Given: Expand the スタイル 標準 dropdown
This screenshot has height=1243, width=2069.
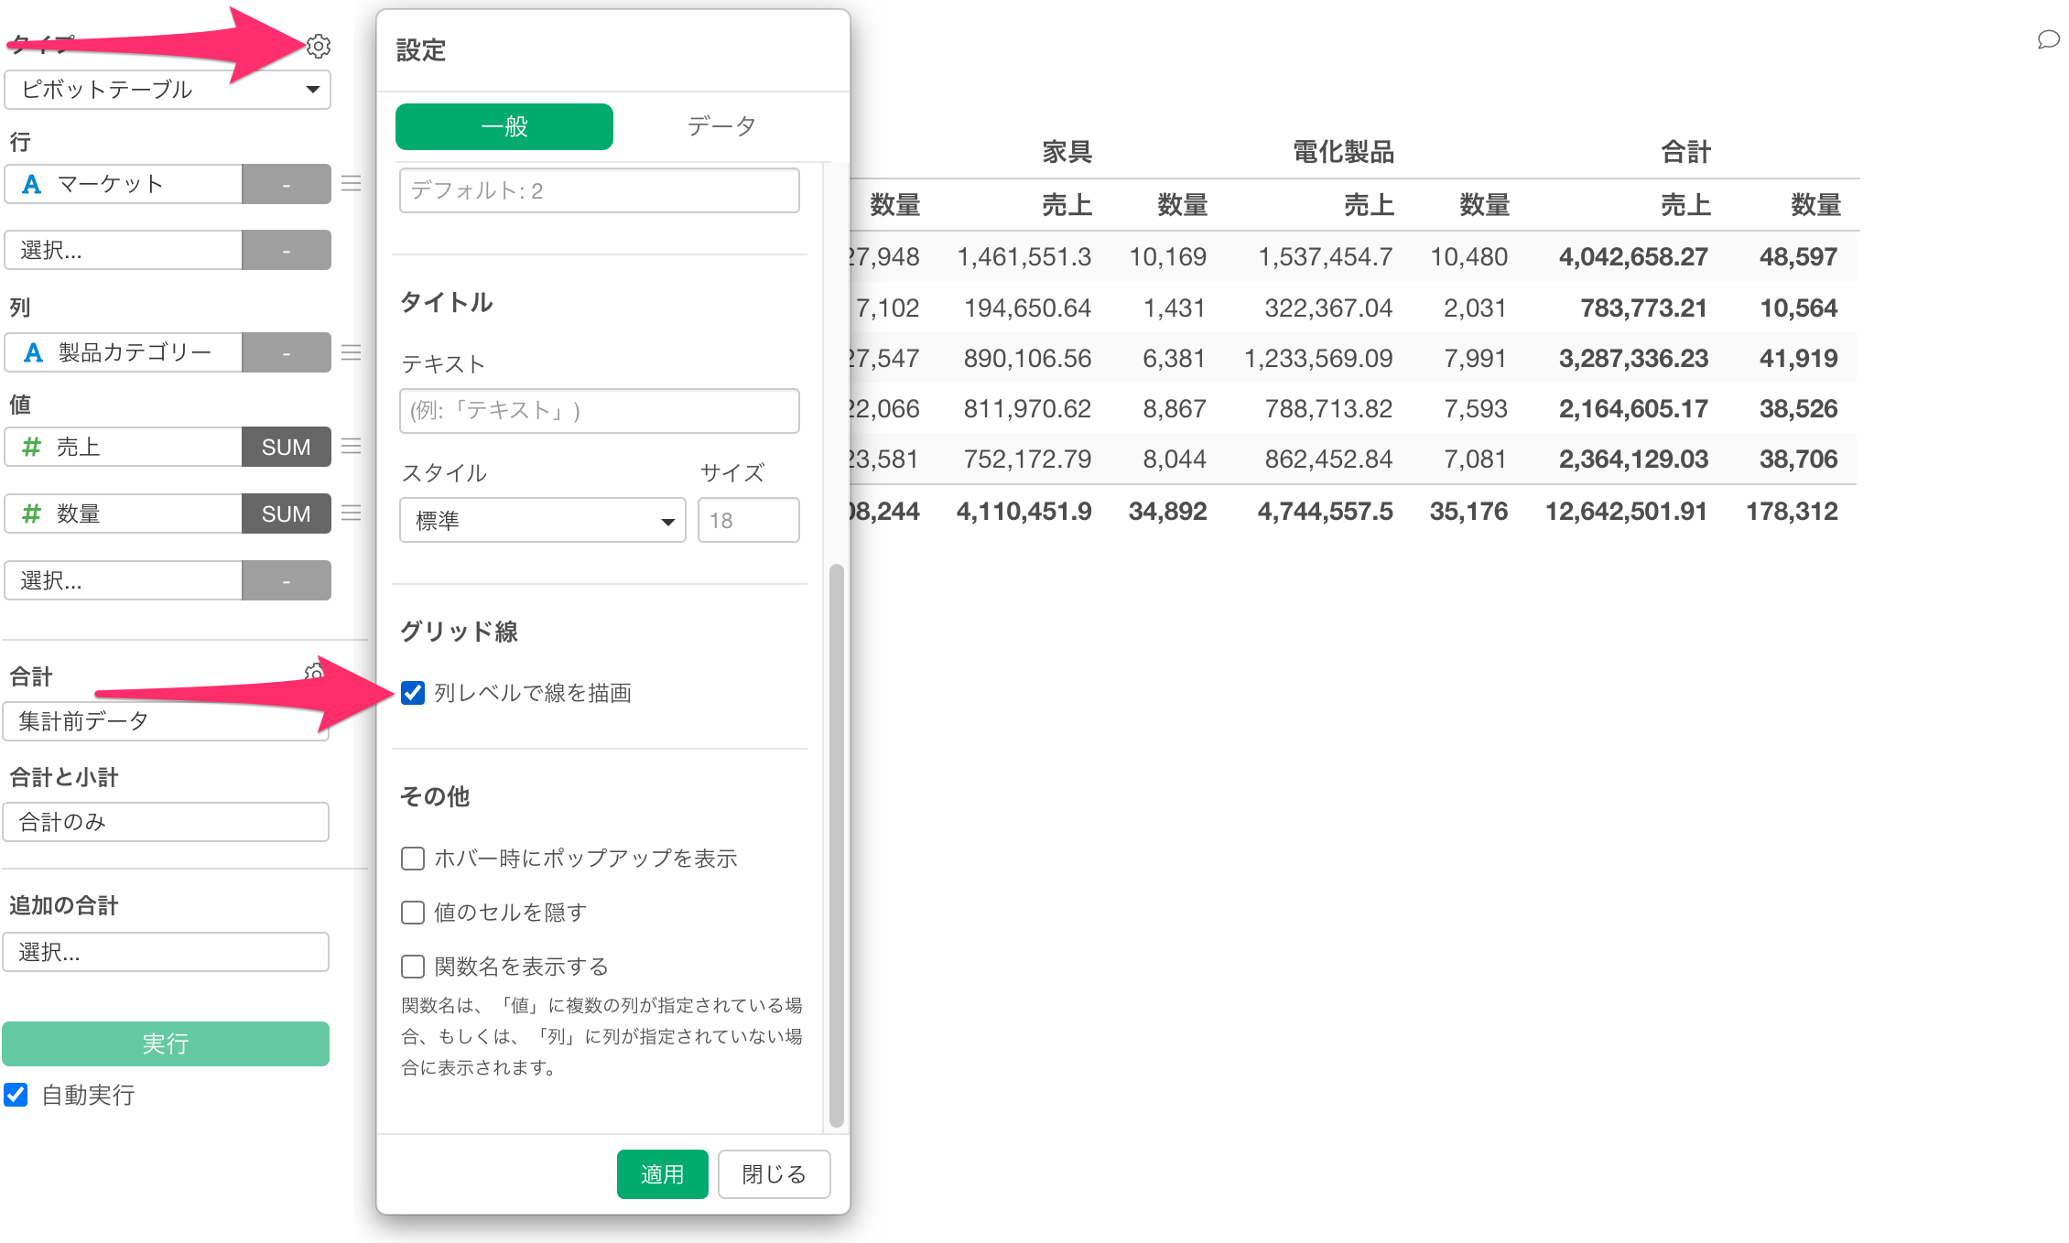Looking at the screenshot, I should coord(542,521).
